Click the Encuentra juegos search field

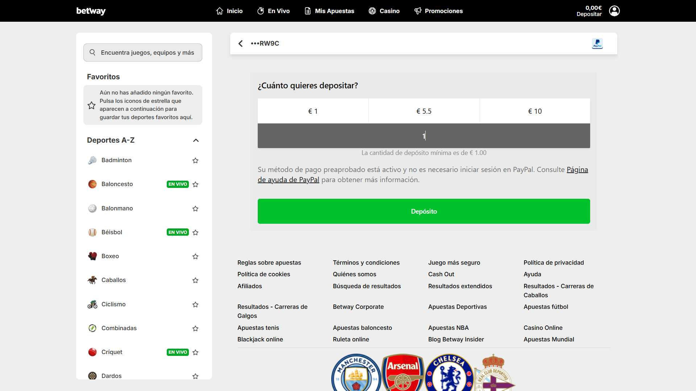pos(143,52)
